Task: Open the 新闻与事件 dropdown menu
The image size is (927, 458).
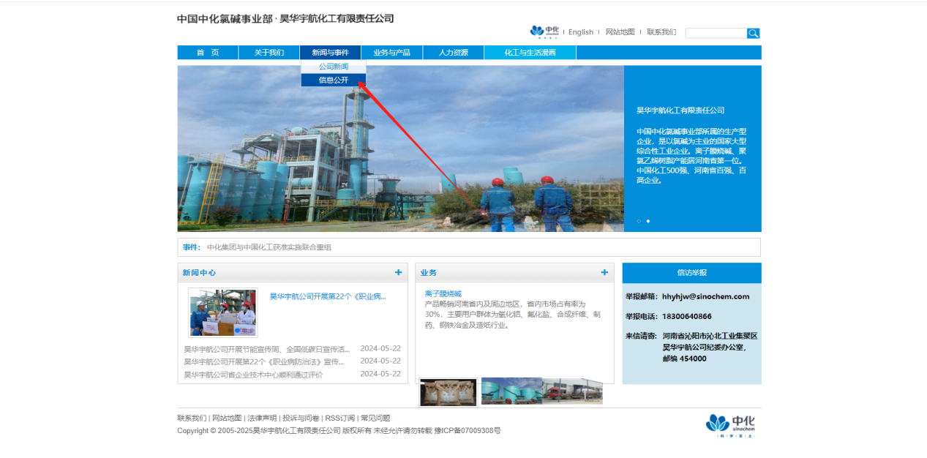Action: (x=330, y=53)
